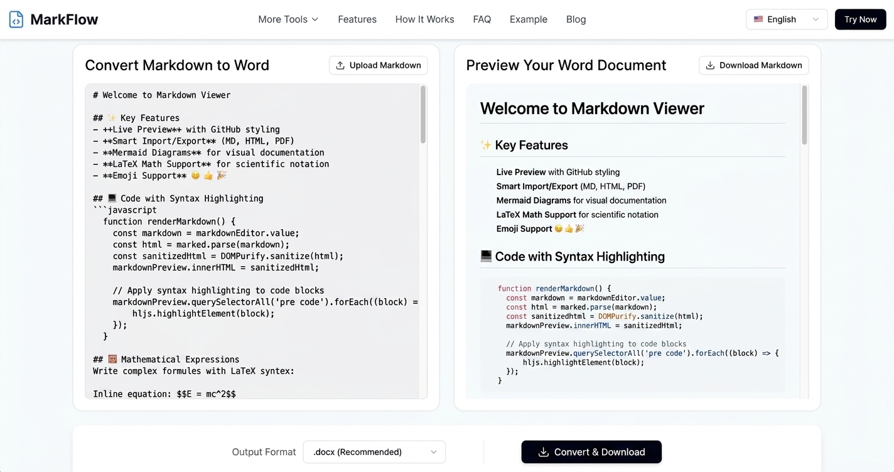894x472 pixels.
Task: Click the 'Emoji Support' line in preview
Action: (x=541, y=229)
